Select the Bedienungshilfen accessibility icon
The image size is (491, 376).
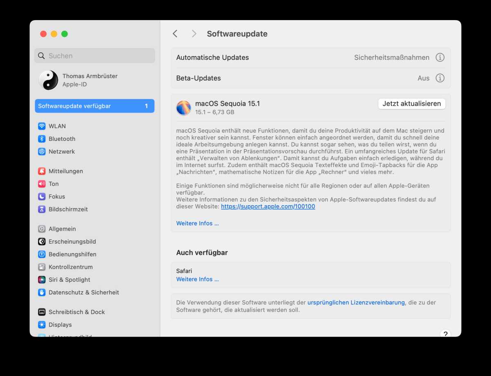click(42, 254)
